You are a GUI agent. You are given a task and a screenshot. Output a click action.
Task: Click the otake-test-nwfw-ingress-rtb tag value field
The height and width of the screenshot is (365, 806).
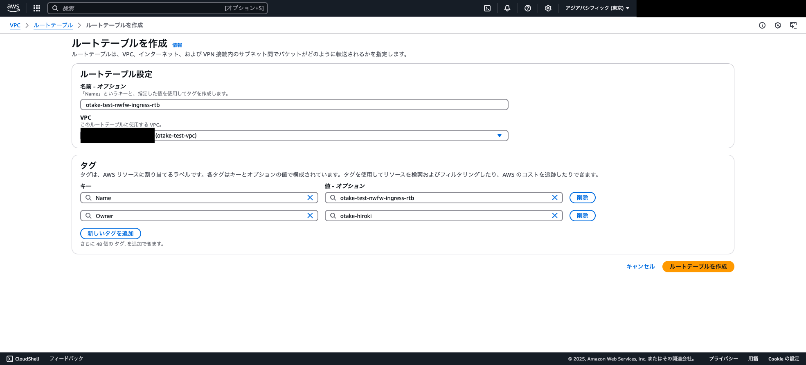(x=444, y=198)
